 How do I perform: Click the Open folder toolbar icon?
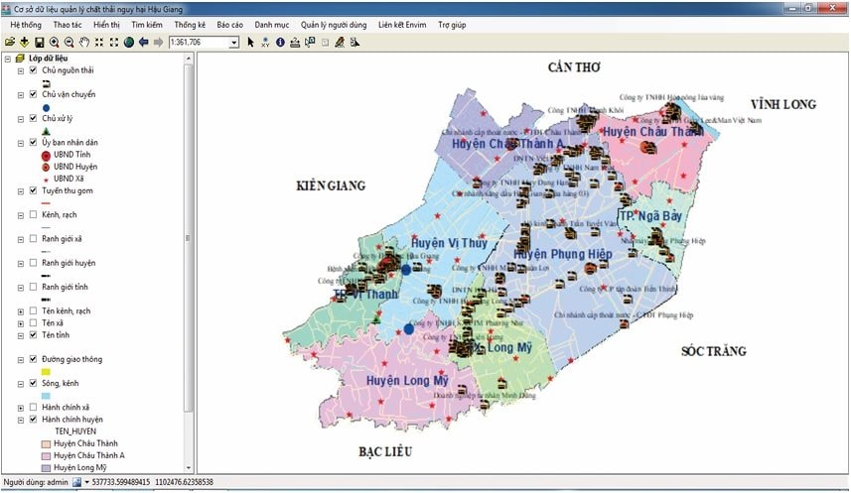(x=10, y=43)
